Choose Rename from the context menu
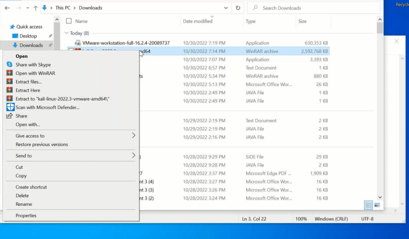This screenshot has height=239, width=409. pyautogui.click(x=24, y=204)
